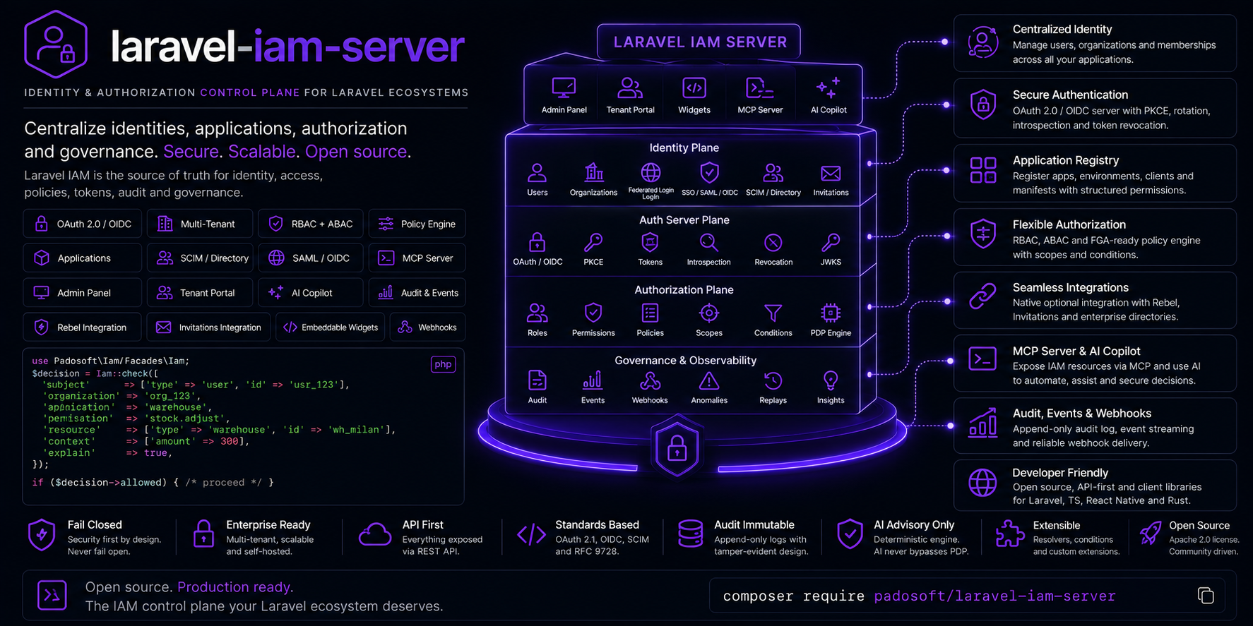This screenshot has width=1253, height=626.
Task: Click the Users icon in Identity Plane
Action: [537, 172]
